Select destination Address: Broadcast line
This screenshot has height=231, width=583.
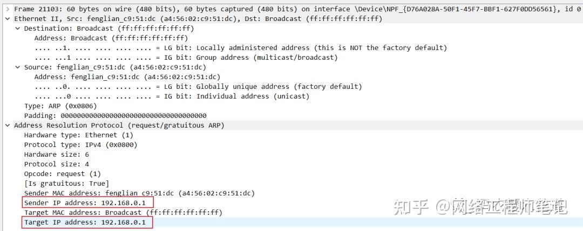click(111, 38)
